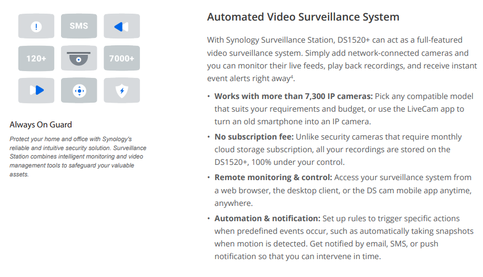Image resolution: width=483 pixels, height=277 pixels.
Task: Click the Always On Guard caption title
Action: point(41,125)
